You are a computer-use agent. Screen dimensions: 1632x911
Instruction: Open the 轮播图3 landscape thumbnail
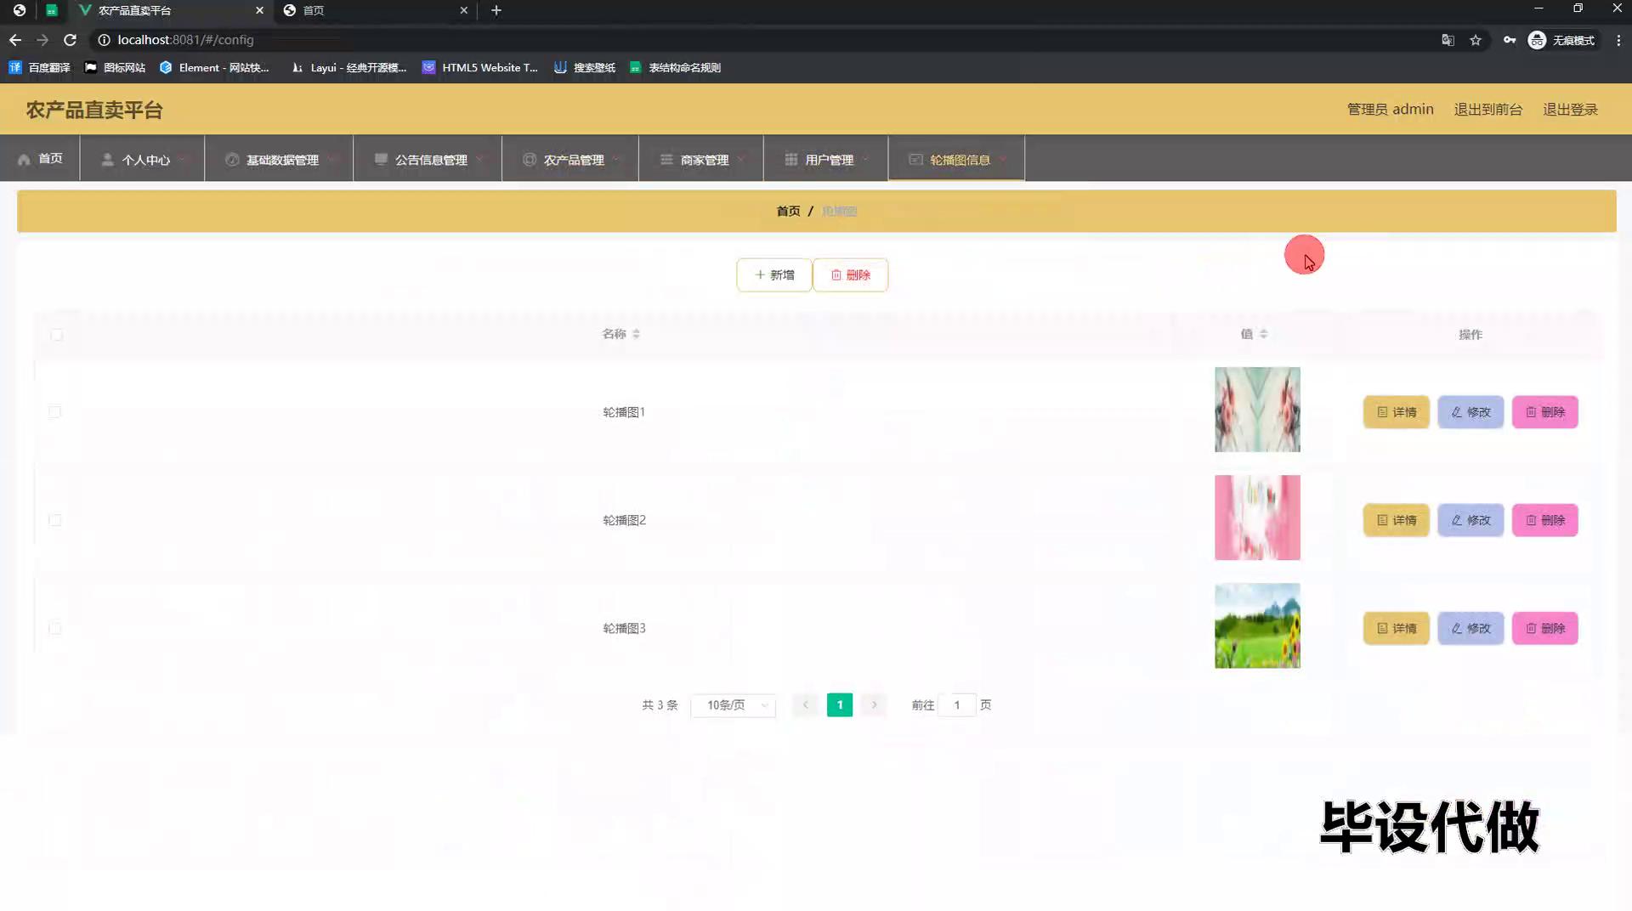pos(1257,625)
